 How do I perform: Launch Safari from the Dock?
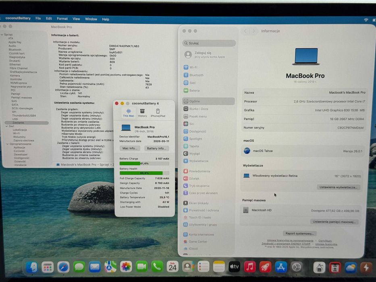[x=63, y=267]
